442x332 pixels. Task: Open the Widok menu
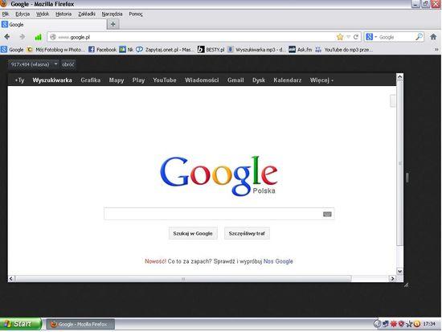click(x=43, y=14)
